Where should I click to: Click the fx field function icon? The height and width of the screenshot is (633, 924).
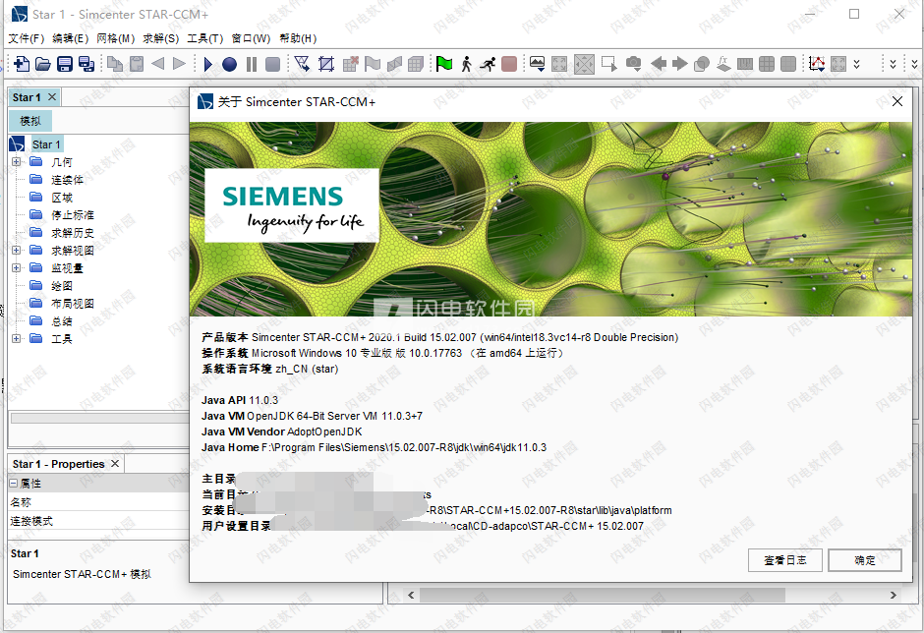point(723,64)
